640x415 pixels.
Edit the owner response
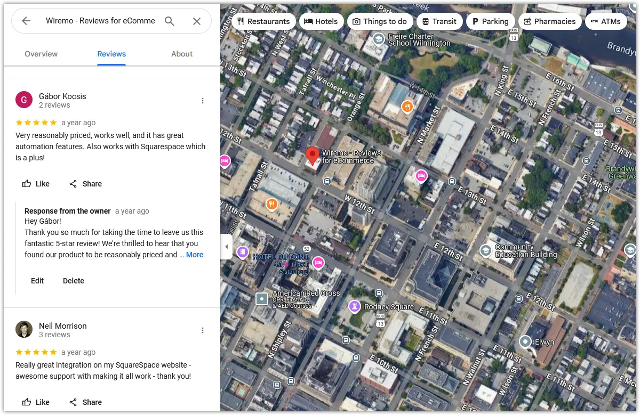point(37,281)
